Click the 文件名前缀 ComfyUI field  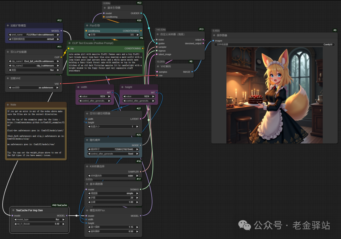[274, 45]
